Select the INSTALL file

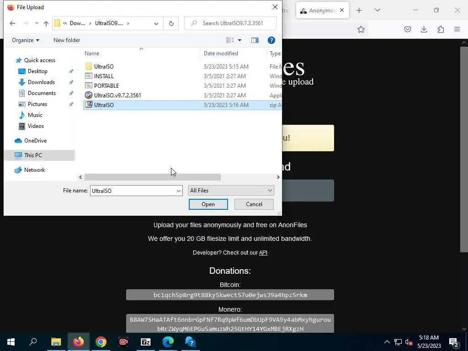tap(104, 76)
